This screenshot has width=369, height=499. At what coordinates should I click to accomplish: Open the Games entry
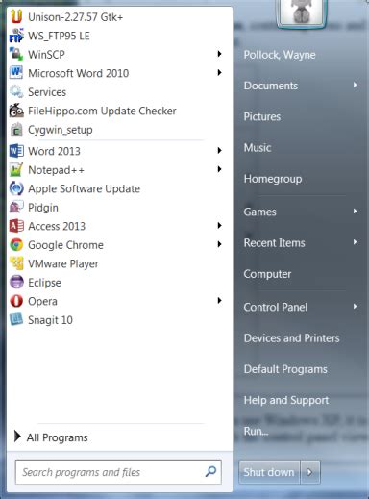point(259,212)
